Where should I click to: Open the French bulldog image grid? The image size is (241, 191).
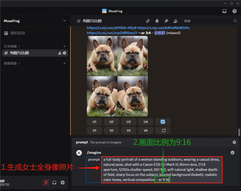pyautogui.click(x=117, y=76)
